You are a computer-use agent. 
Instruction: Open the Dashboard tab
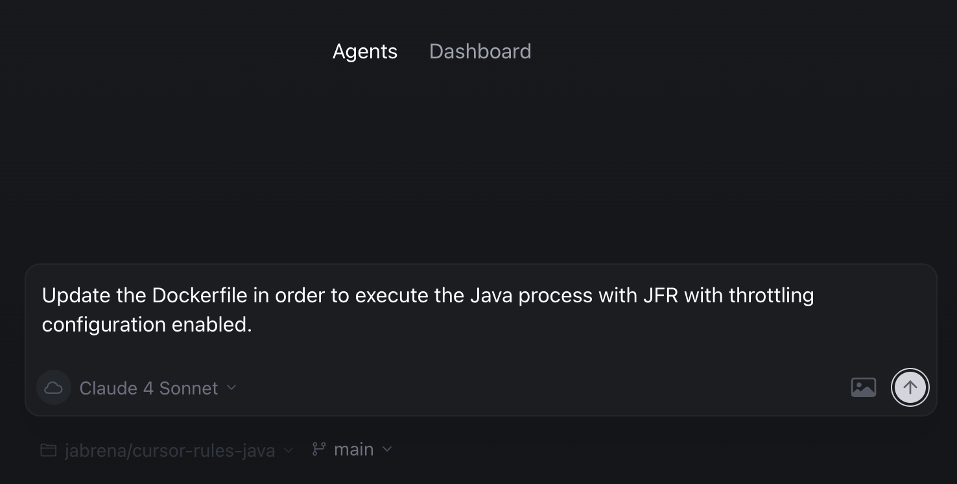480,52
